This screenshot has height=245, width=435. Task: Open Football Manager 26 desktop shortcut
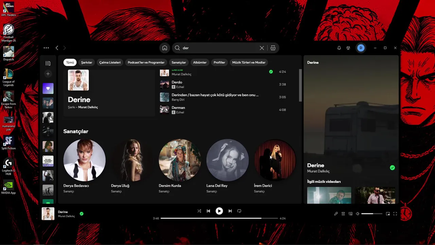tap(8, 33)
